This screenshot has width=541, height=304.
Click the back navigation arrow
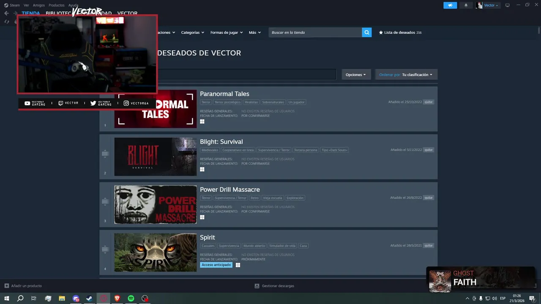pos(6,13)
